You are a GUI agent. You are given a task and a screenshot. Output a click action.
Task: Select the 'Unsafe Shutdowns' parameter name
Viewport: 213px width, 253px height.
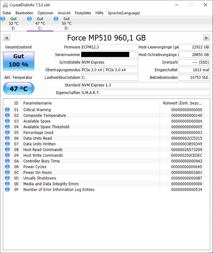pyautogui.click(x=40, y=178)
